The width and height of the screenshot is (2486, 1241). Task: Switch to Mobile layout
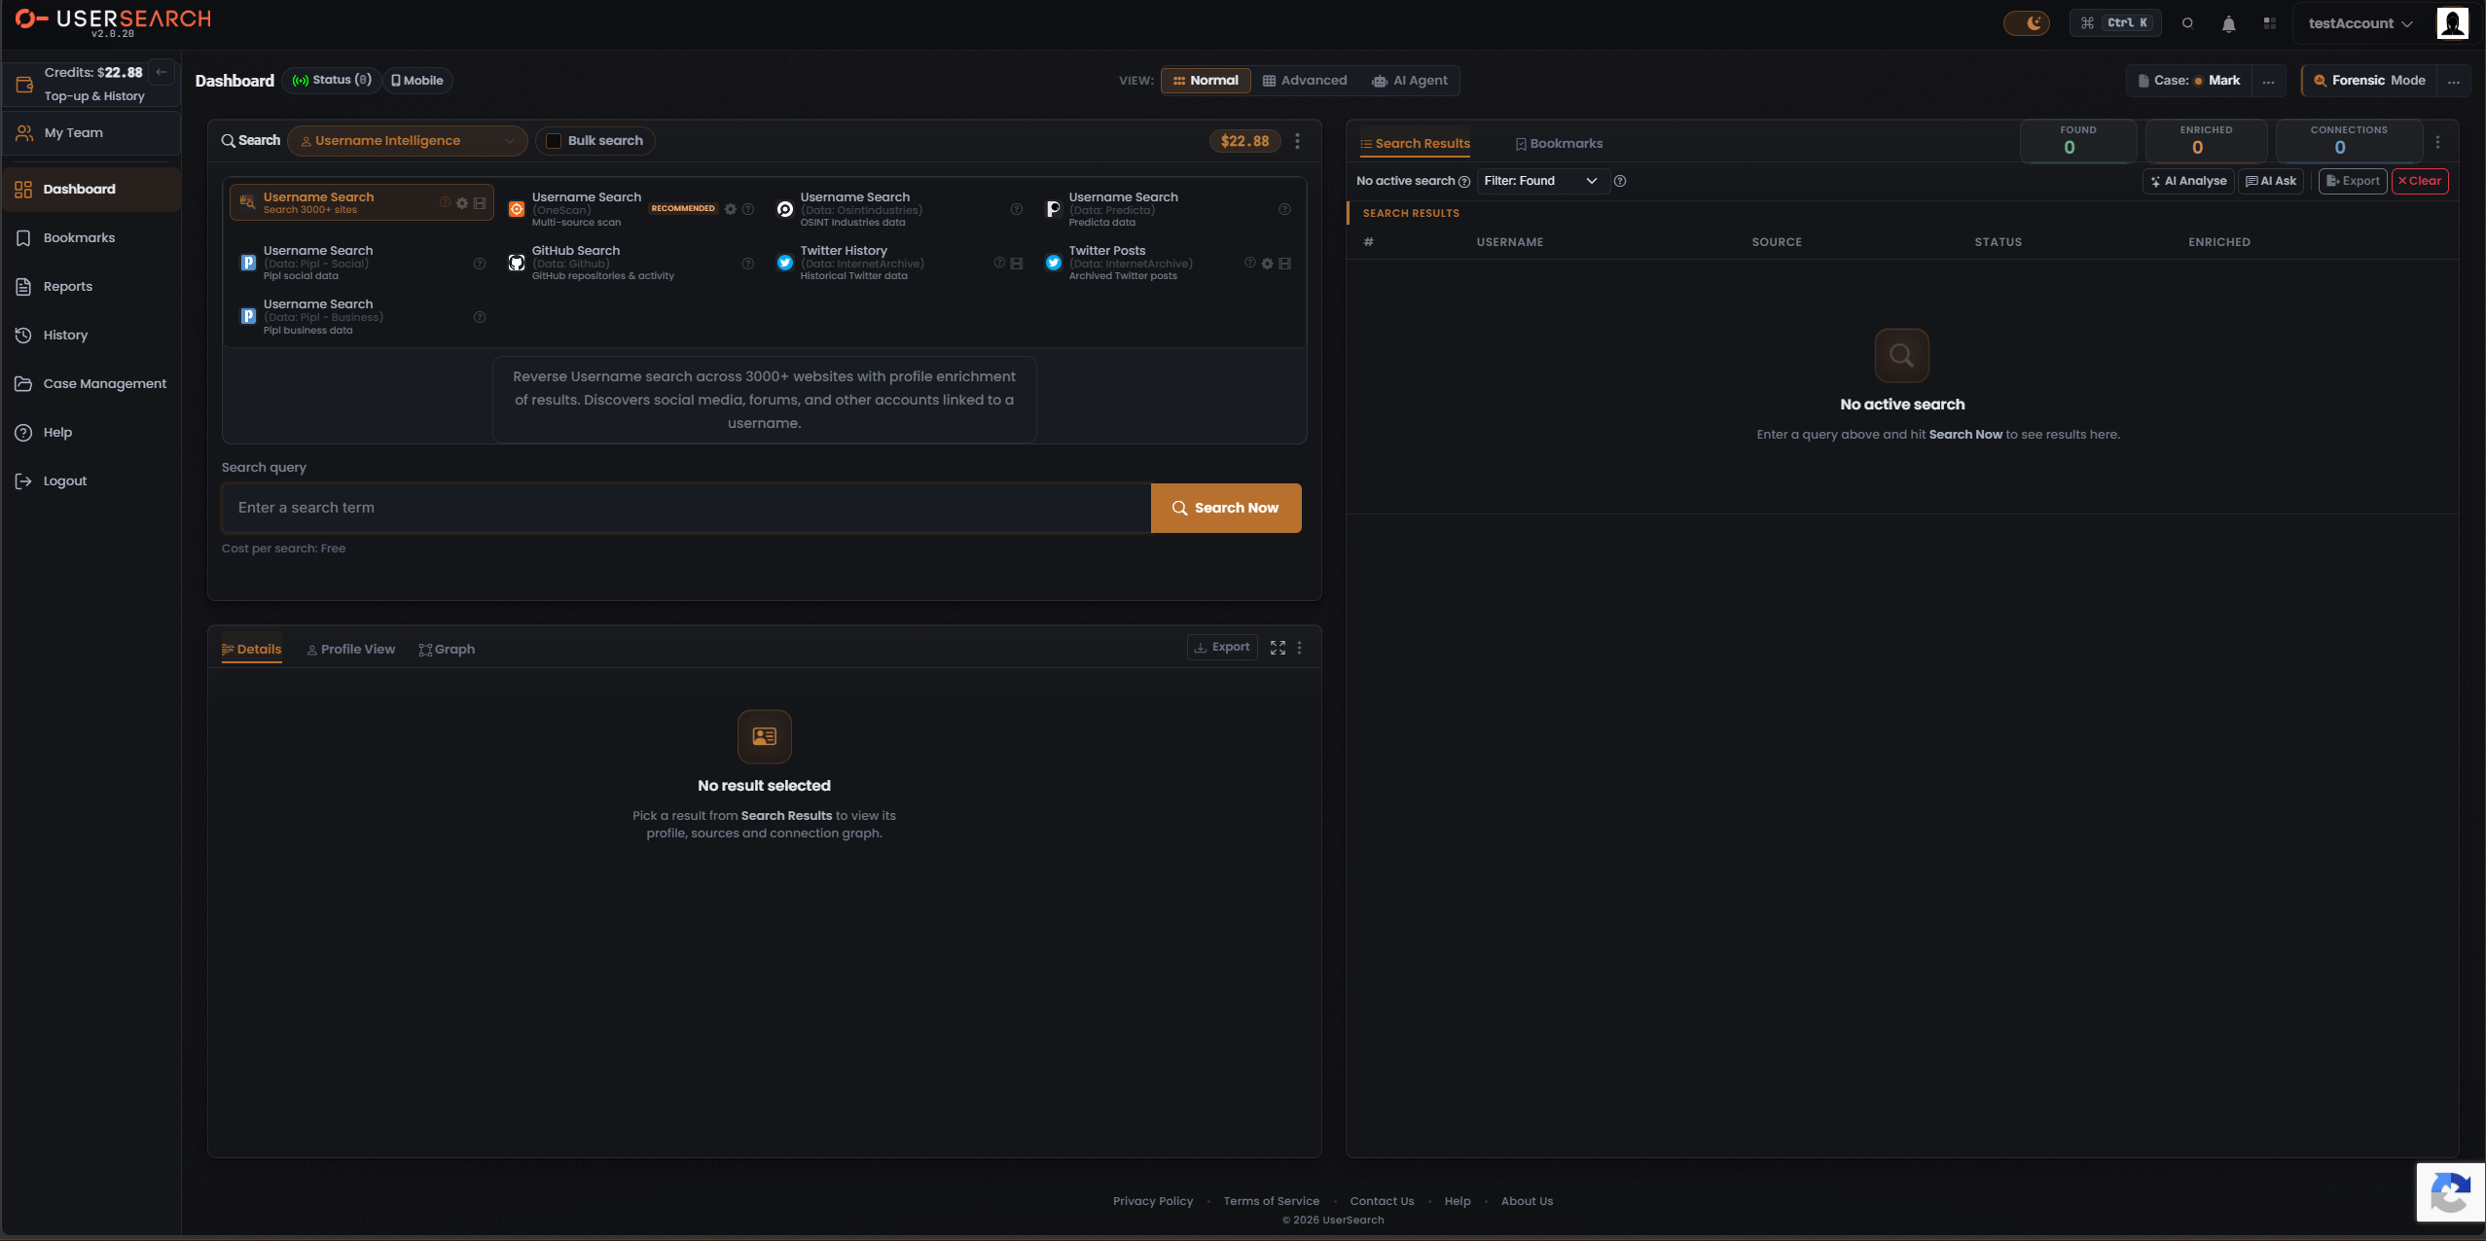click(417, 81)
